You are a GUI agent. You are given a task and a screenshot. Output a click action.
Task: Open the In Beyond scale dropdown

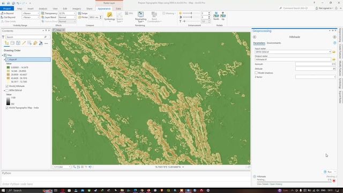point(38,13)
